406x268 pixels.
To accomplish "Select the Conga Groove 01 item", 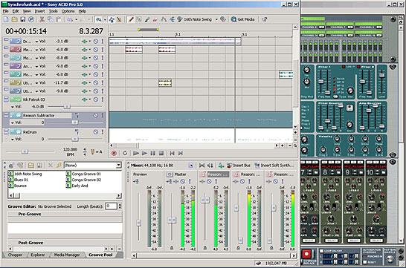I will [x=83, y=174].
